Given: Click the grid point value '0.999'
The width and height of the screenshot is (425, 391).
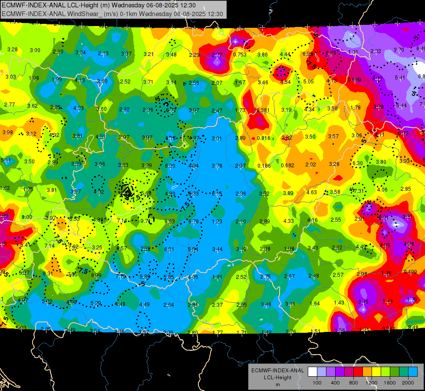Looking at the screenshot, I should [354, 80].
